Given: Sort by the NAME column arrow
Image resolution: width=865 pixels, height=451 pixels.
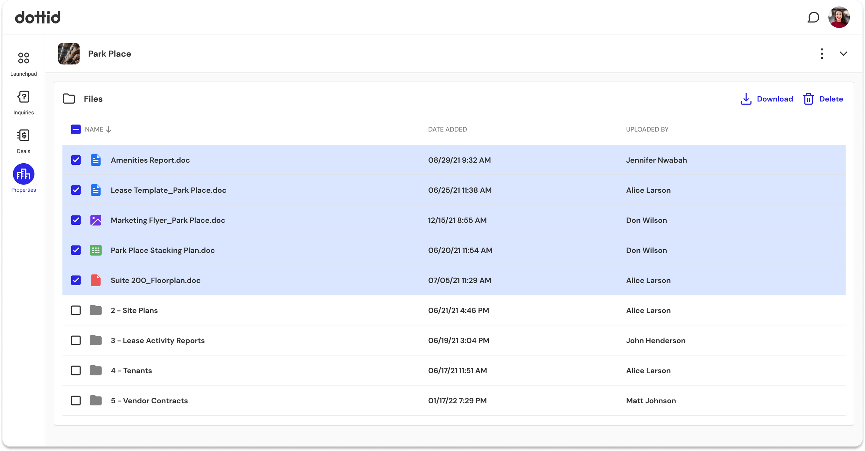Looking at the screenshot, I should point(109,129).
